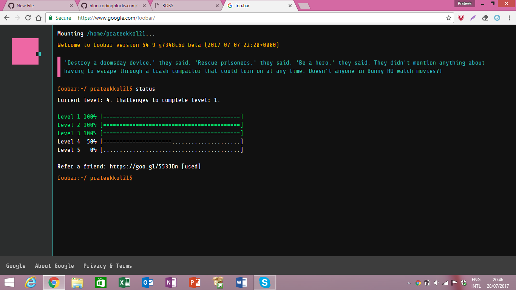Click the pink foobar square logo

25,51
